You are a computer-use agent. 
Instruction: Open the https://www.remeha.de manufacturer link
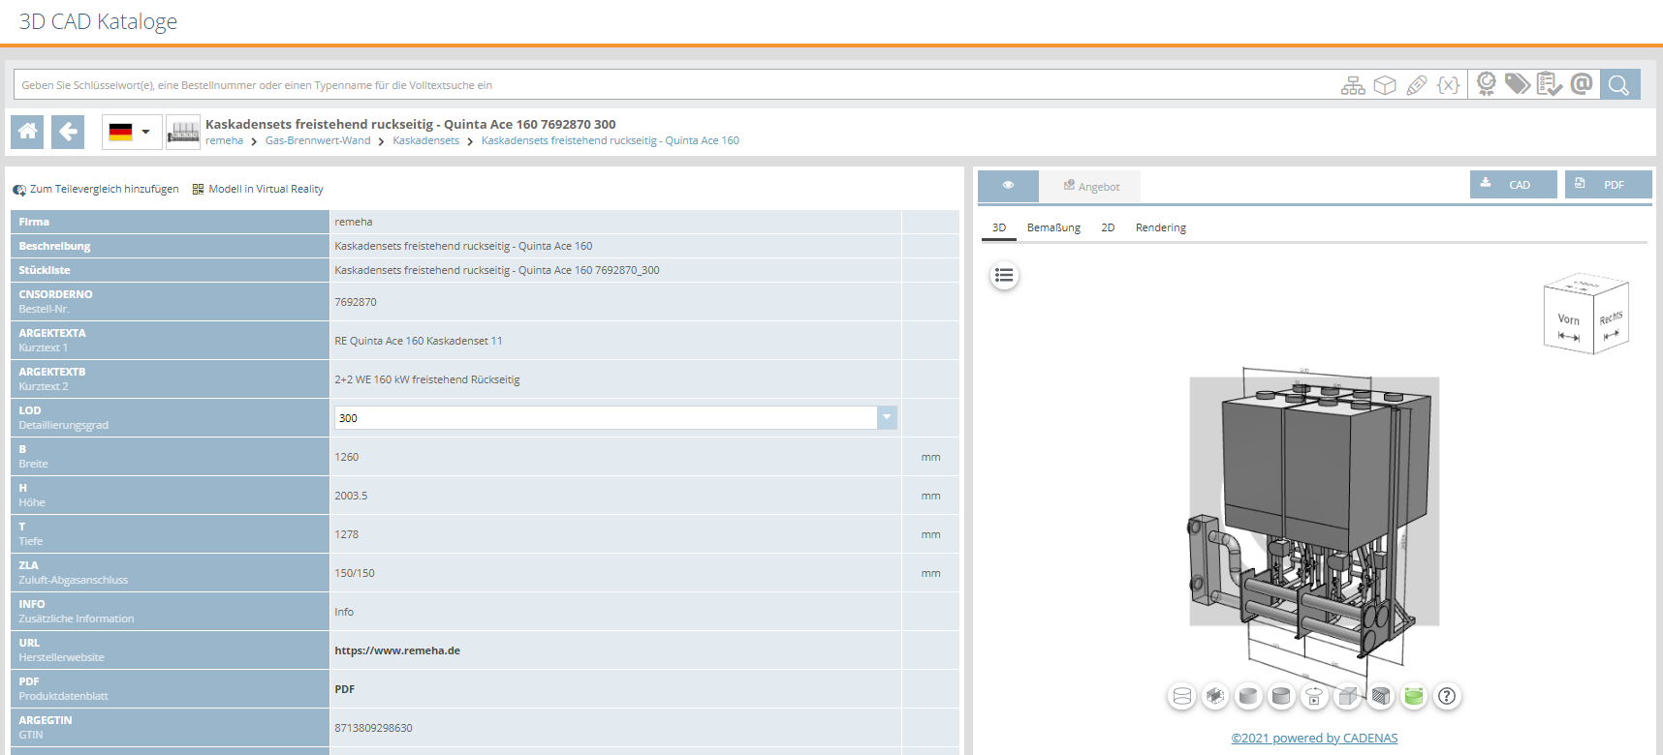(x=397, y=650)
